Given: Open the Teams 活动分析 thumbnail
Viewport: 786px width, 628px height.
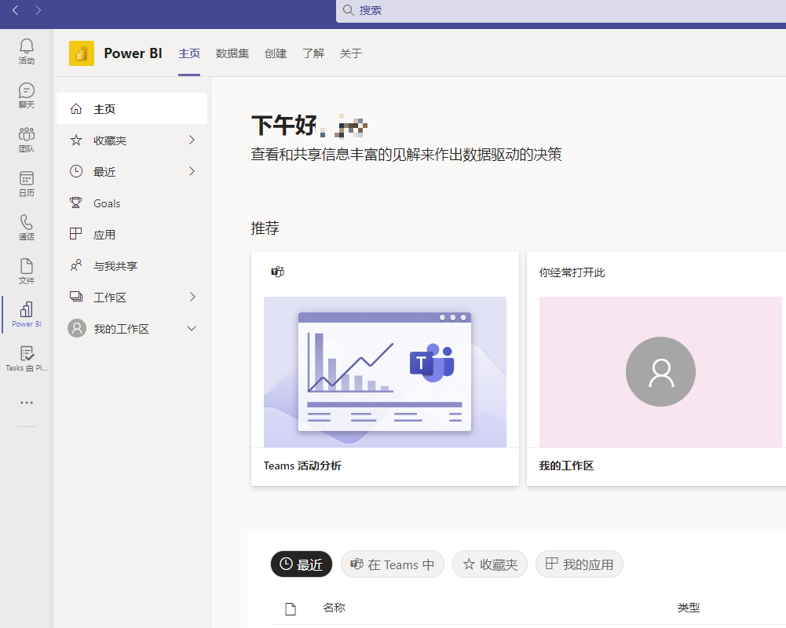Looking at the screenshot, I should 385,372.
